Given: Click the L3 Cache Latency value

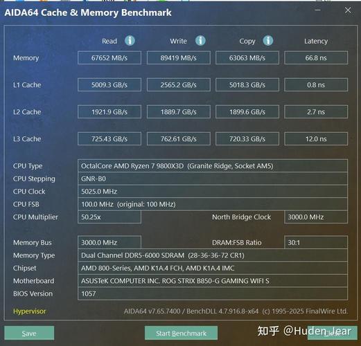Looking at the screenshot, I should tap(316, 139).
